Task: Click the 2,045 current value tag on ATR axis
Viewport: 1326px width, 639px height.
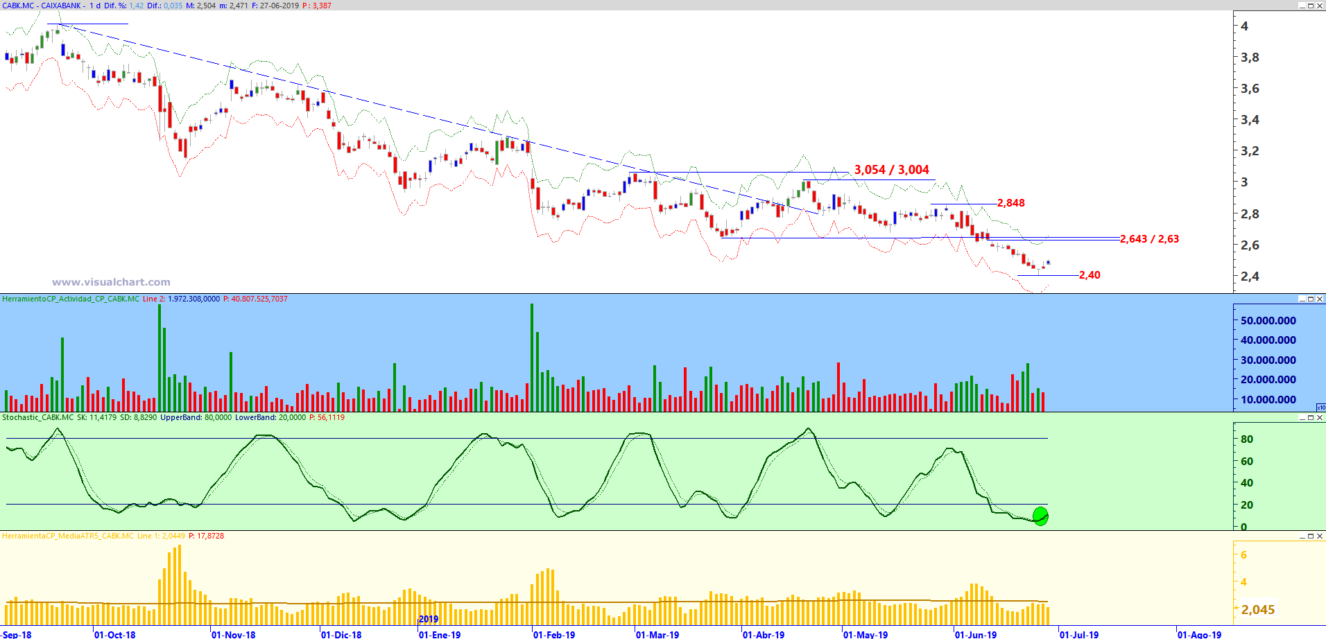Action: coord(1257,610)
